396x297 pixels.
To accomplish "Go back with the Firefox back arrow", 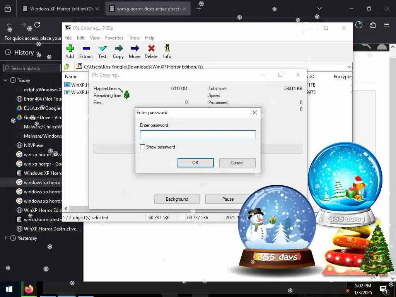I will [9, 25].
